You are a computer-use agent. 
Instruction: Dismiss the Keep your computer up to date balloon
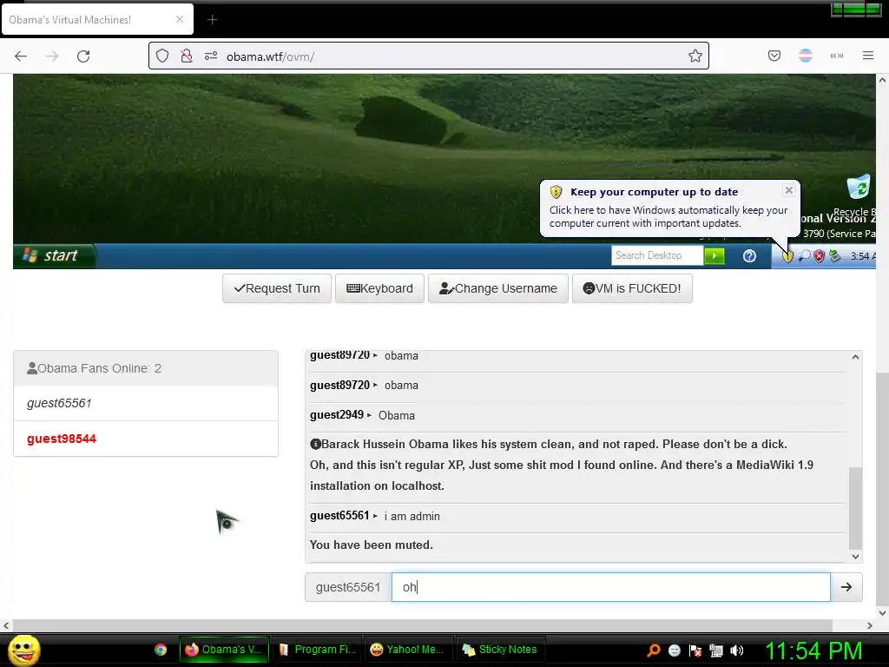788,190
